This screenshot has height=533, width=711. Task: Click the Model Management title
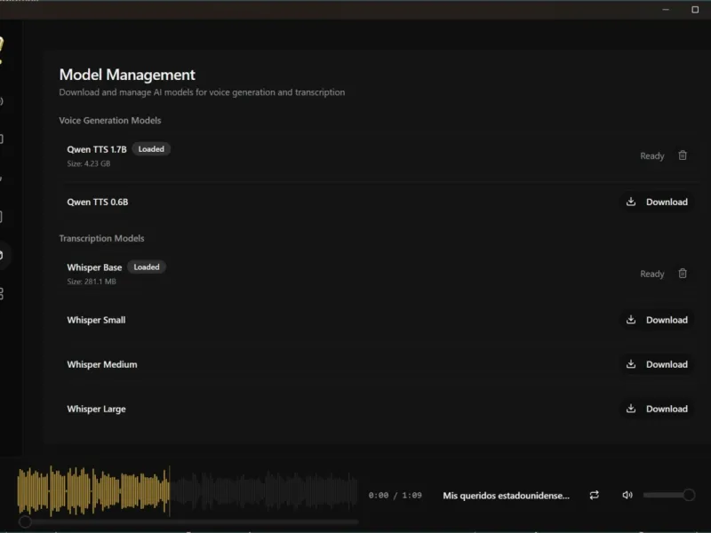(127, 75)
